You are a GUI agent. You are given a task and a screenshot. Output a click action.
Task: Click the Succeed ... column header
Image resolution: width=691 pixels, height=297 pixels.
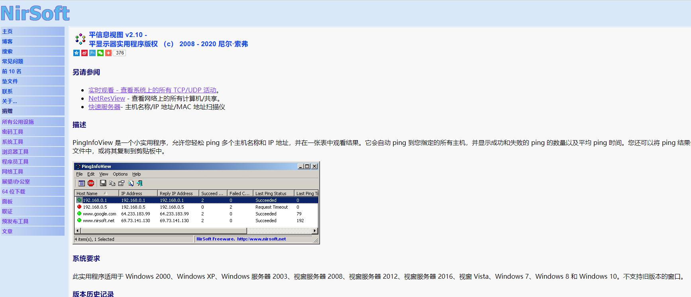(213, 193)
